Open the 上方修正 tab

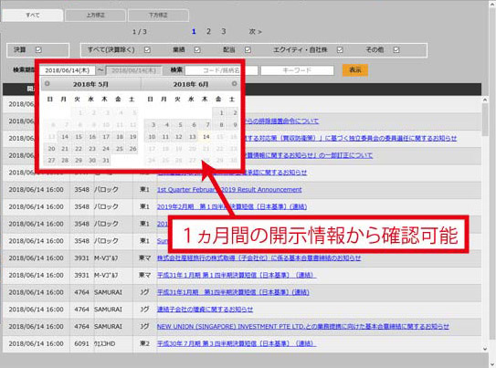[x=95, y=16]
